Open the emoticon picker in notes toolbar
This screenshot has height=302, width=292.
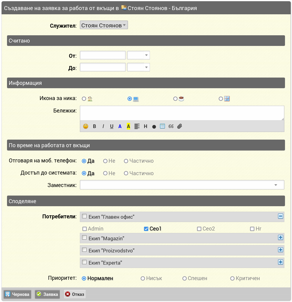click(85, 126)
